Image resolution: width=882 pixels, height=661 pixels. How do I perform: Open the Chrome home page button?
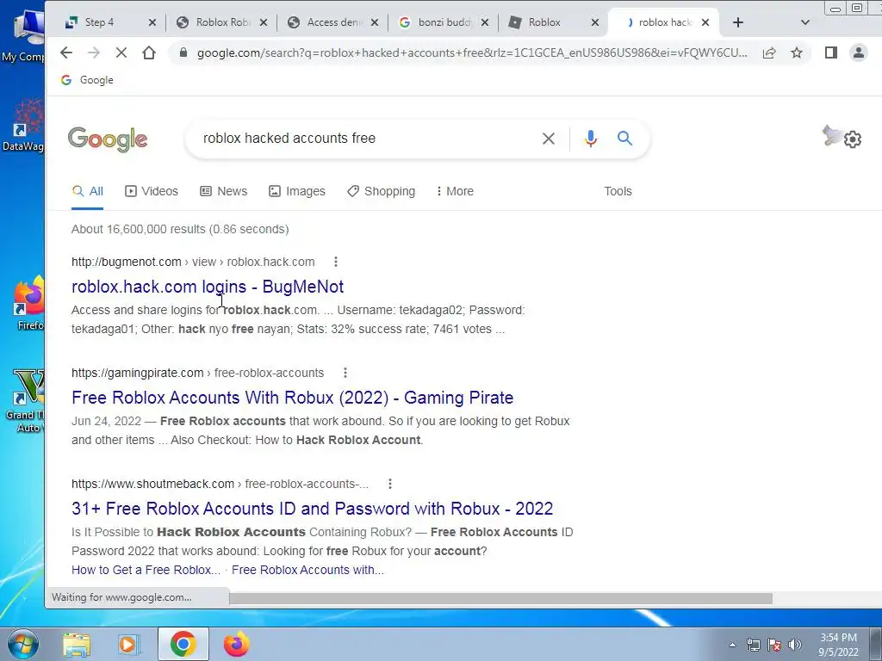click(148, 53)
